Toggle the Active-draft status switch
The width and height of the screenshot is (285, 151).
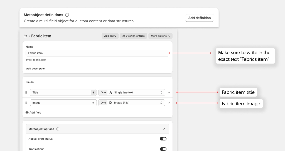163,139
